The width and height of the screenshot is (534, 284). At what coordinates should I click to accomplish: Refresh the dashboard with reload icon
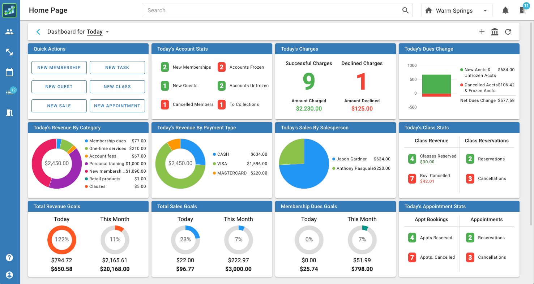508,32
